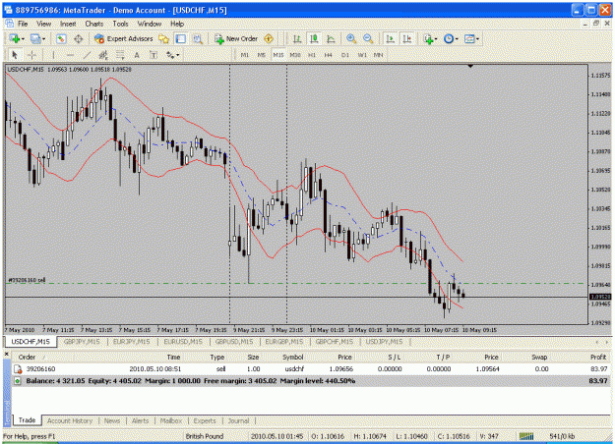Open the Charts menu
615x444 pixels.
[x=94, y=24]
